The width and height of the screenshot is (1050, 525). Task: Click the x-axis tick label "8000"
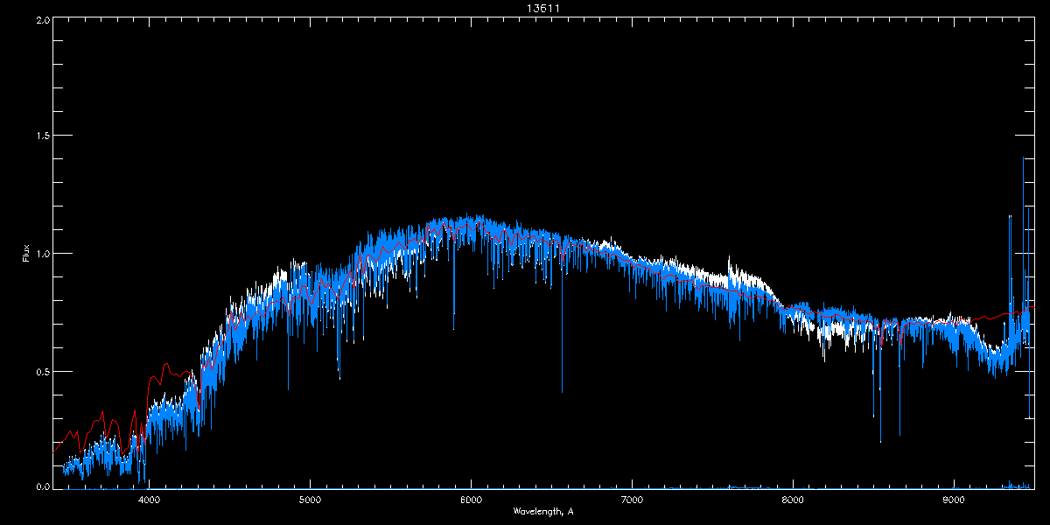[793, 500]
